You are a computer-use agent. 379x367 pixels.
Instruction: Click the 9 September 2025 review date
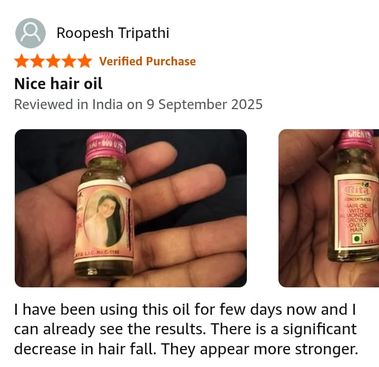204,104
